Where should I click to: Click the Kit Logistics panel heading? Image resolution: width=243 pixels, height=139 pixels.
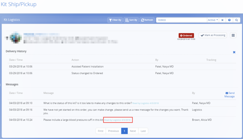click(x=12, y=20)
